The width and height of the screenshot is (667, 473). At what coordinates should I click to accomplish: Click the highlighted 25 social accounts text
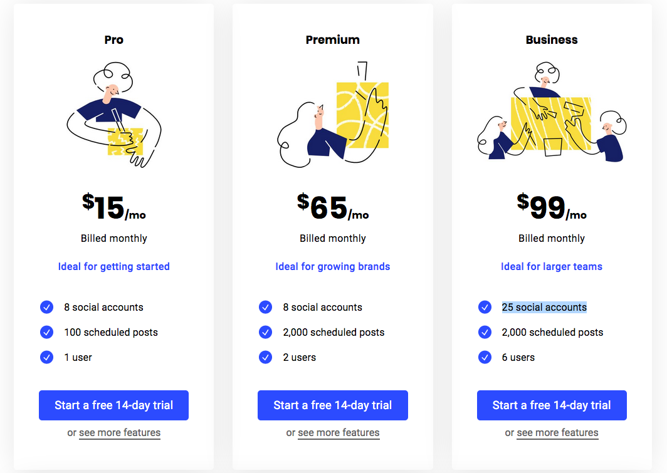click(544, 307)
